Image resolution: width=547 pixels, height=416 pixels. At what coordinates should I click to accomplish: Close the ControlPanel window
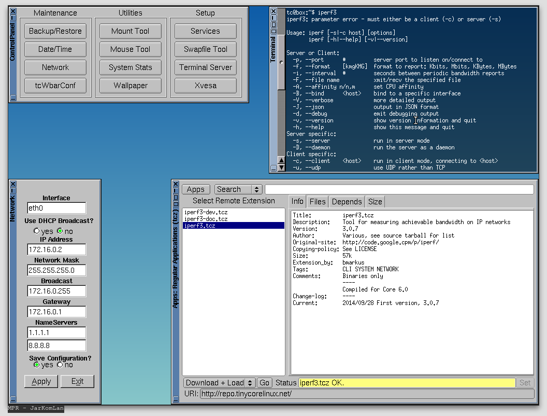pyautogui.click(x=13, y=11)
